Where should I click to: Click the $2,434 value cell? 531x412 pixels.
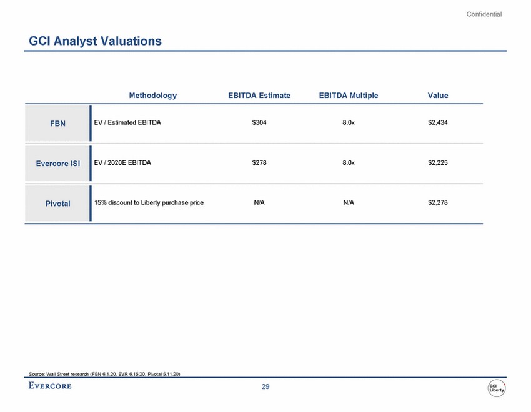(437, 123)
